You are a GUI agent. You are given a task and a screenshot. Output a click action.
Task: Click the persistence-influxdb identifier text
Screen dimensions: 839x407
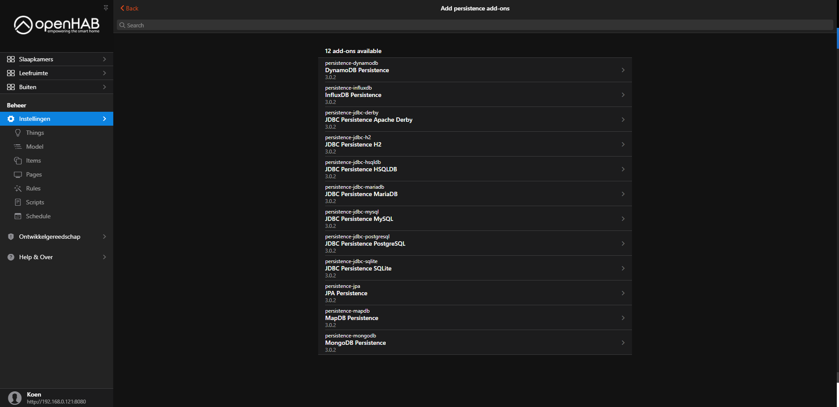point(348,88)
